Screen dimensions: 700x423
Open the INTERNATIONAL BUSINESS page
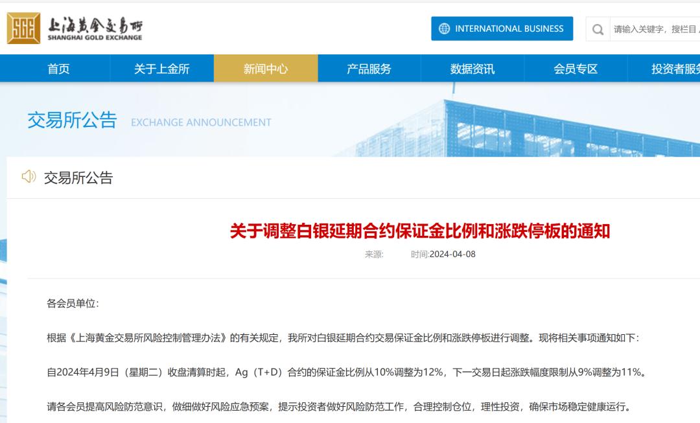502,29
